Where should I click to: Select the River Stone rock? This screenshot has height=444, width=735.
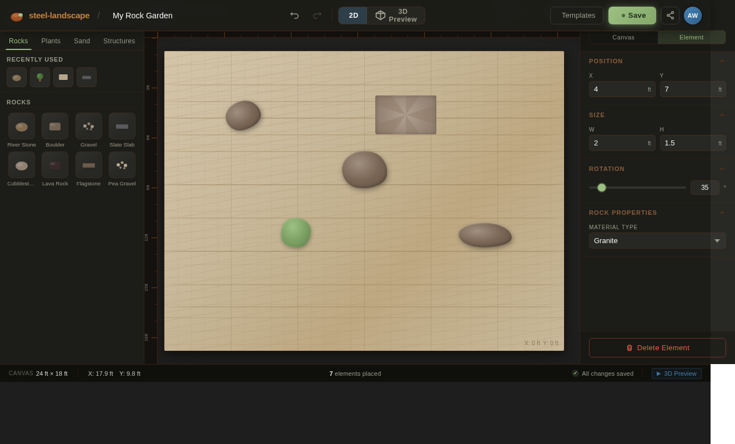[x=22, y=126]
